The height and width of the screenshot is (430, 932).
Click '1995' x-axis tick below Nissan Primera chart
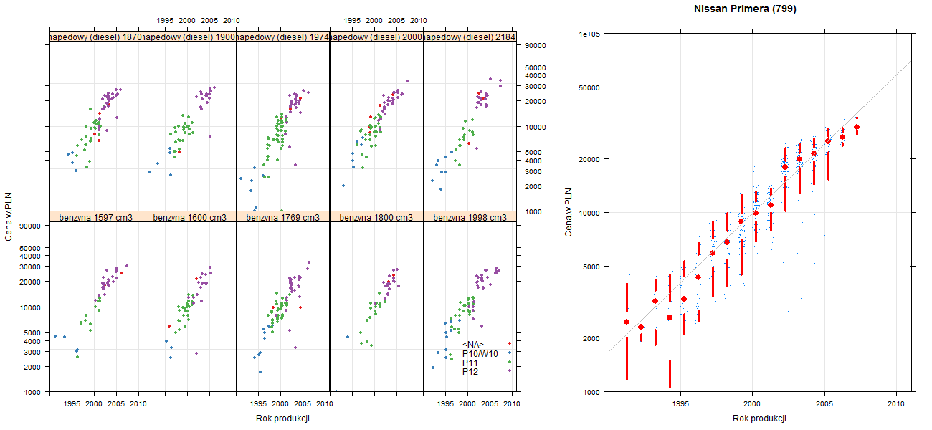(681, 404)
